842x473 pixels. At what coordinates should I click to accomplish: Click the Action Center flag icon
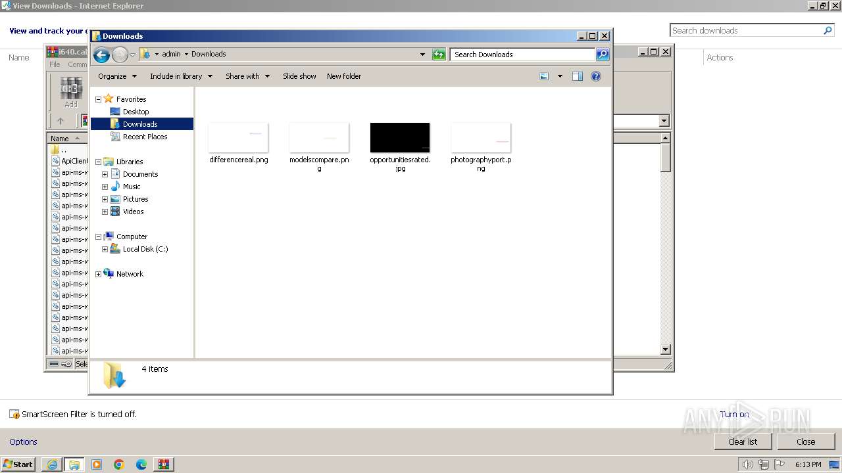click(x=780, y=464)
